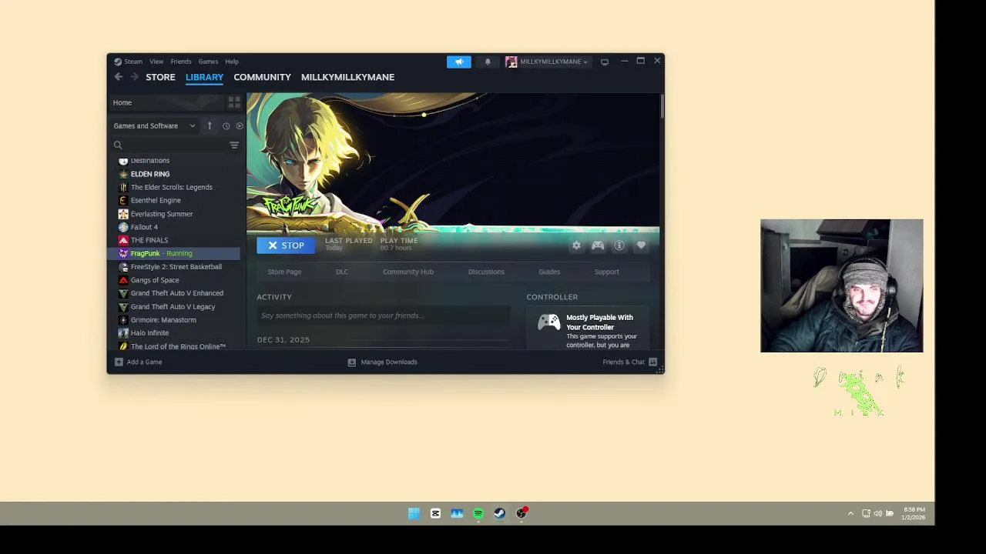Viewport: 986px width, 554px height.
Task: Open FragPunk Community Hub link
Action: point(408,272)
